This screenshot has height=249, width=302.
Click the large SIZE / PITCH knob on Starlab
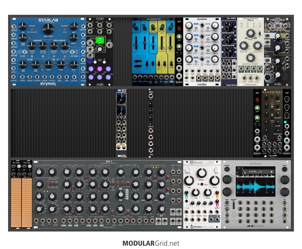tap(48, 29)
